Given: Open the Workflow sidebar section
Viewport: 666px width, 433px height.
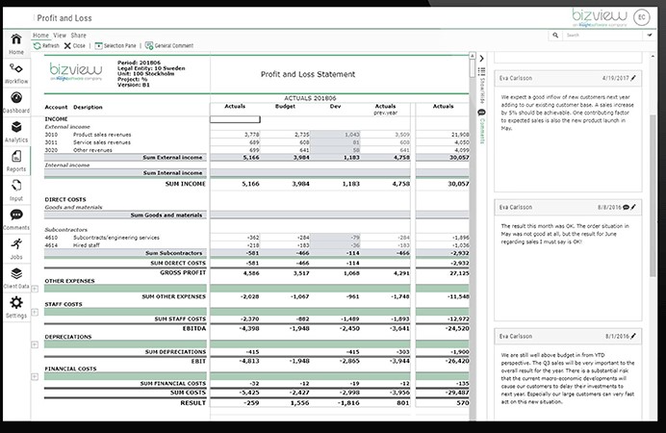Looking at the screenshot, I should click(x=16, y=73).
